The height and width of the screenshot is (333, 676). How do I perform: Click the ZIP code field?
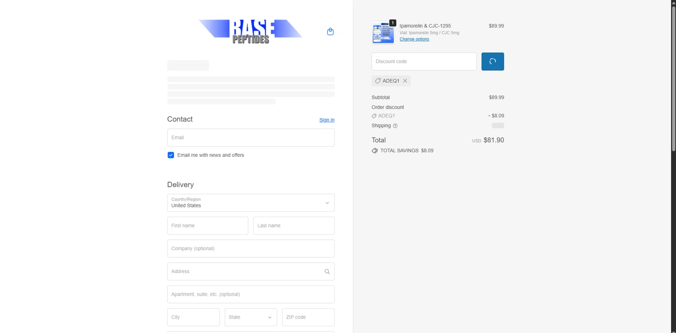point(308,317)
